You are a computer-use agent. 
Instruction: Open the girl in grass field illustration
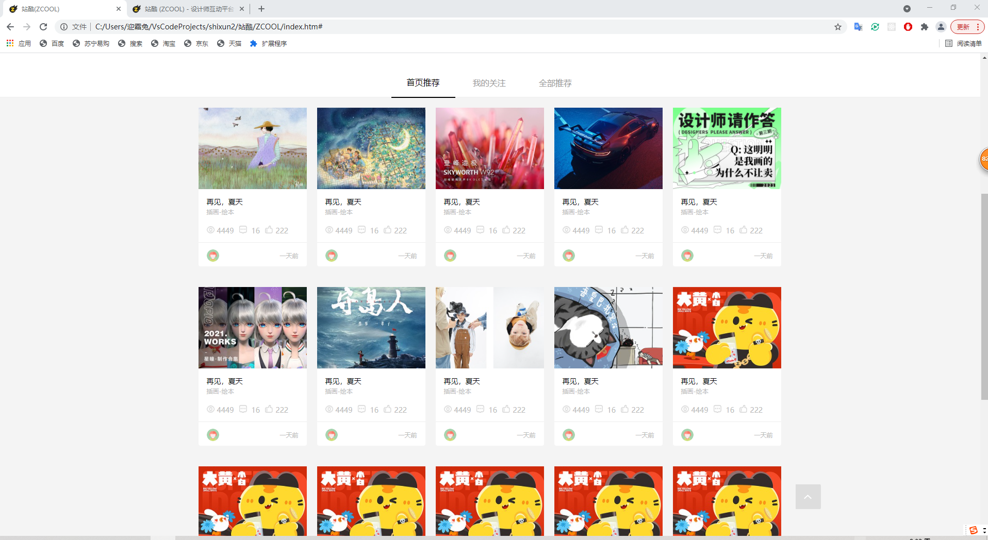pos(253,148)
